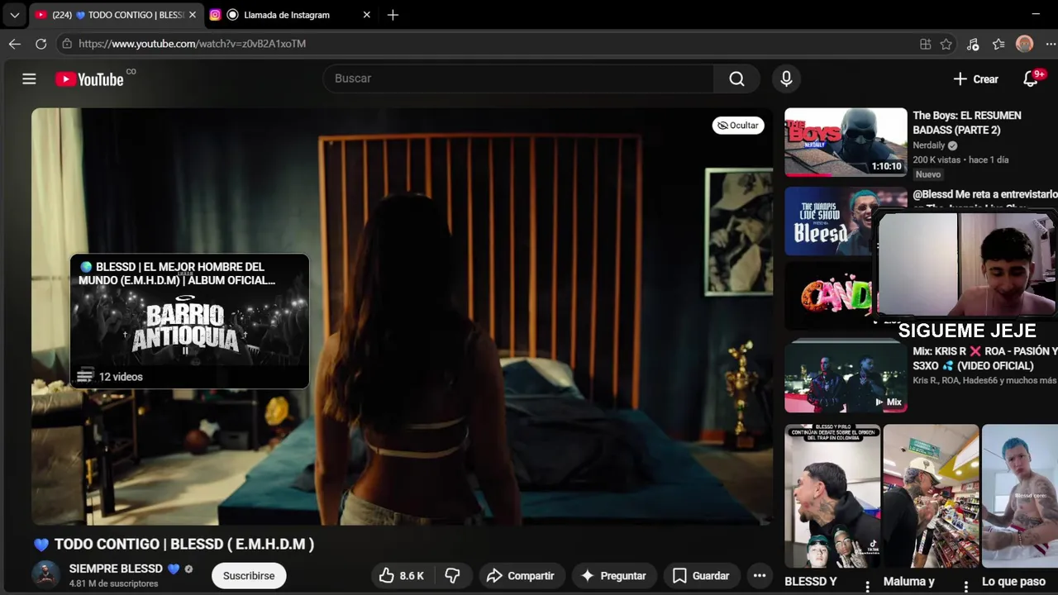1058x595 pixels.
Task: Open the browser profile avatar
Action: tap(1024, 44)
